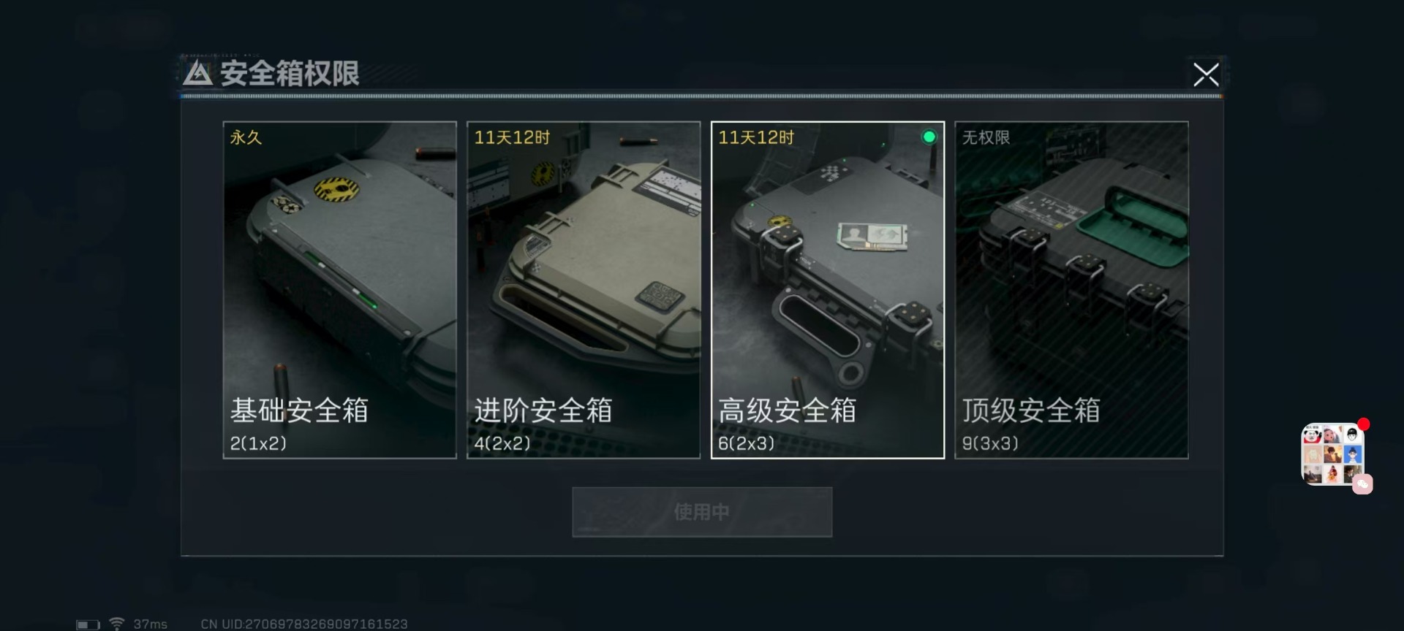This screenshot has width=1404, height=631.
Task: Click the 37ms latency readout
Action: point(150,624)
